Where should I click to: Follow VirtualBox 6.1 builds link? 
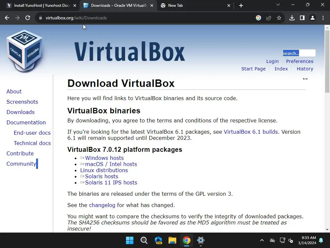pos(251,132)
